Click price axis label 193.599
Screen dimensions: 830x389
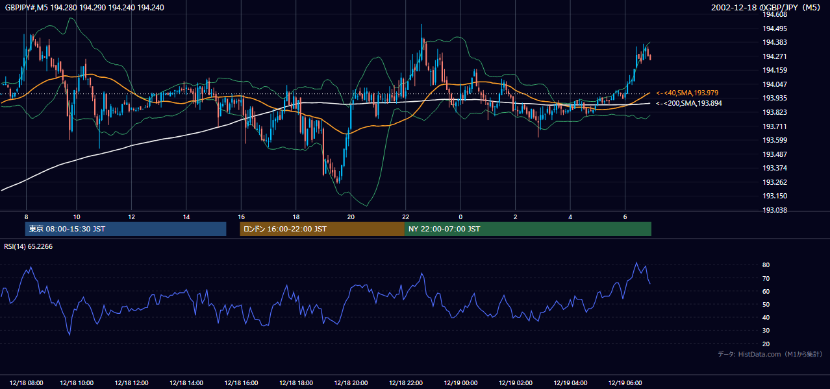click(775, 140)
